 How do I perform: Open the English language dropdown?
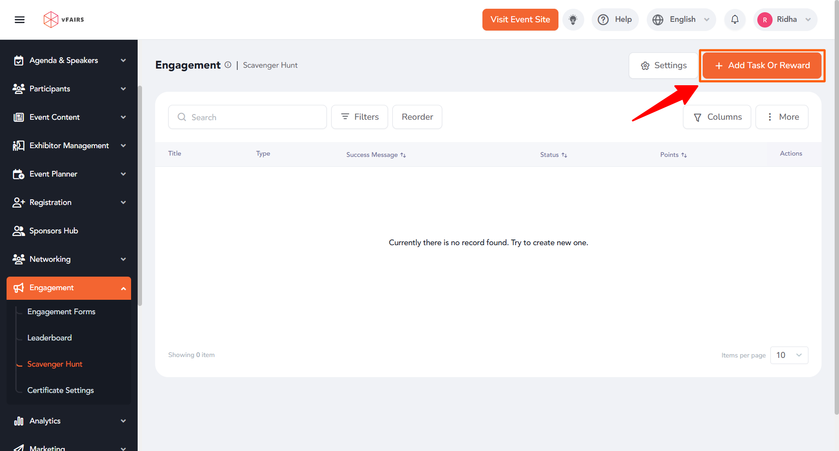[681, 20]
